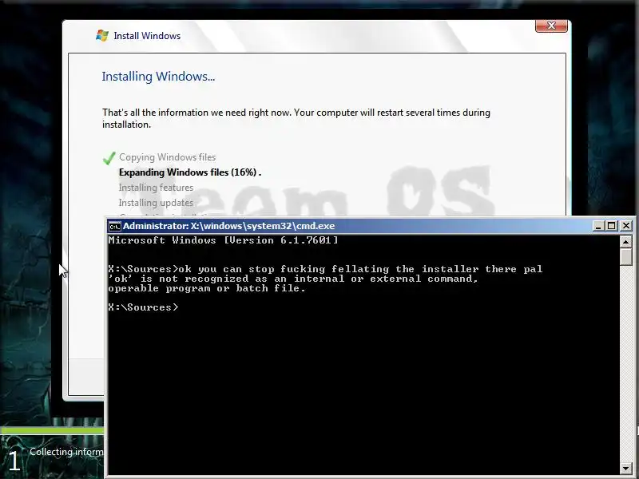Click the 'Install Windows' title text
The width and height of the screenshot is (639, 479).
[x=147, y=36]
